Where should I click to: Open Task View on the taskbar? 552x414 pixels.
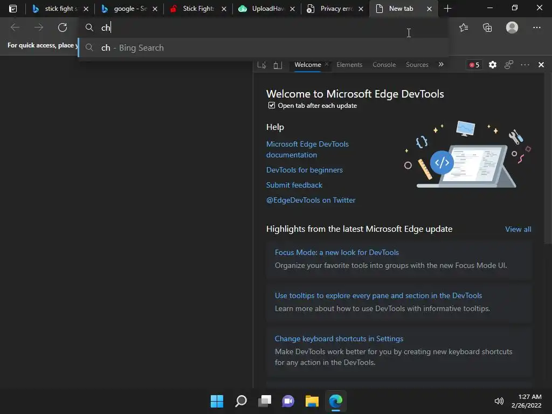tap(264, 401)
